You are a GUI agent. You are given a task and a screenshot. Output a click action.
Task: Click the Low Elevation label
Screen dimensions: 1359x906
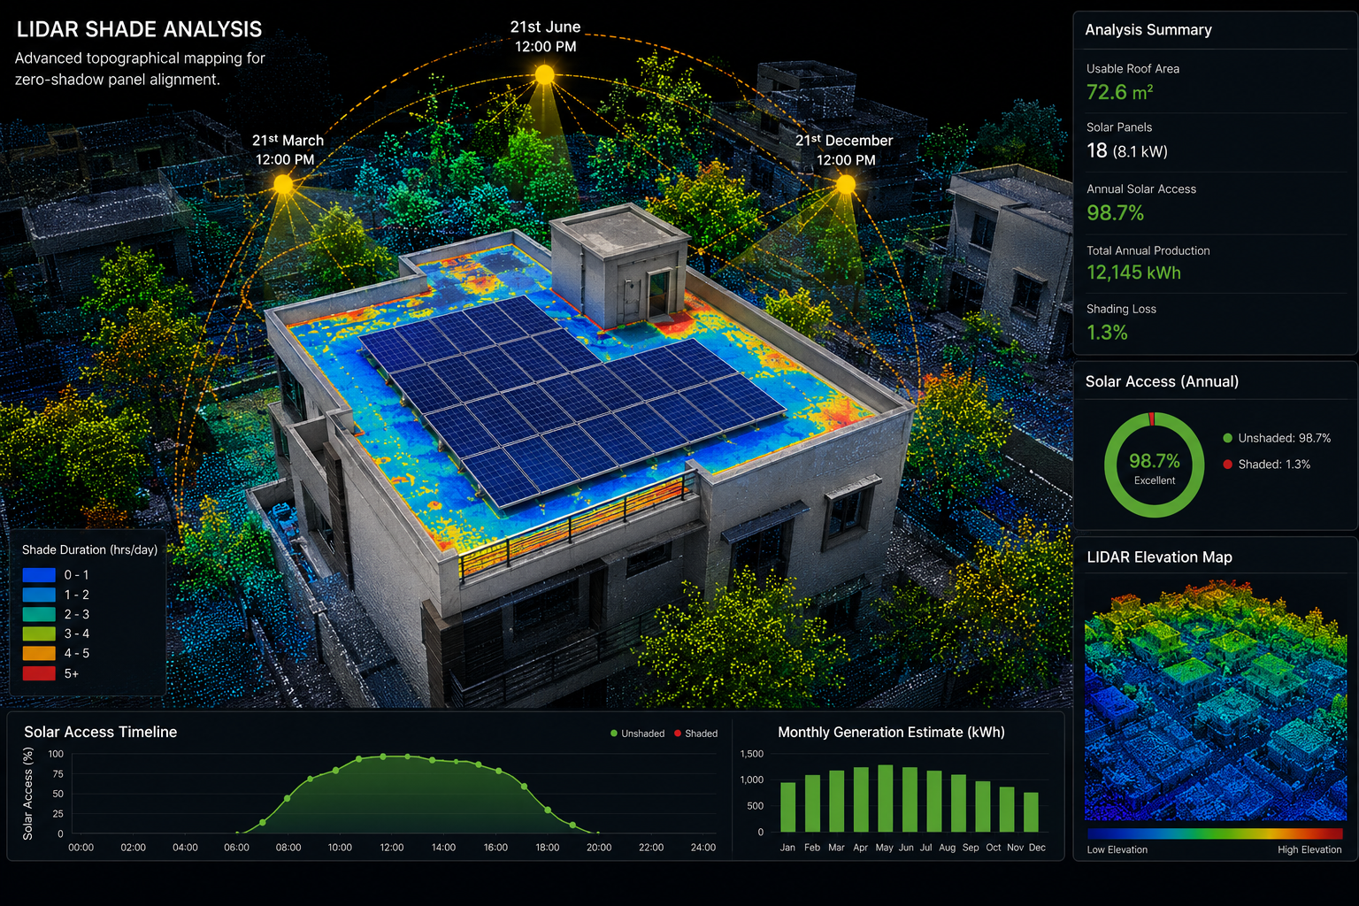click(1117, 849)
